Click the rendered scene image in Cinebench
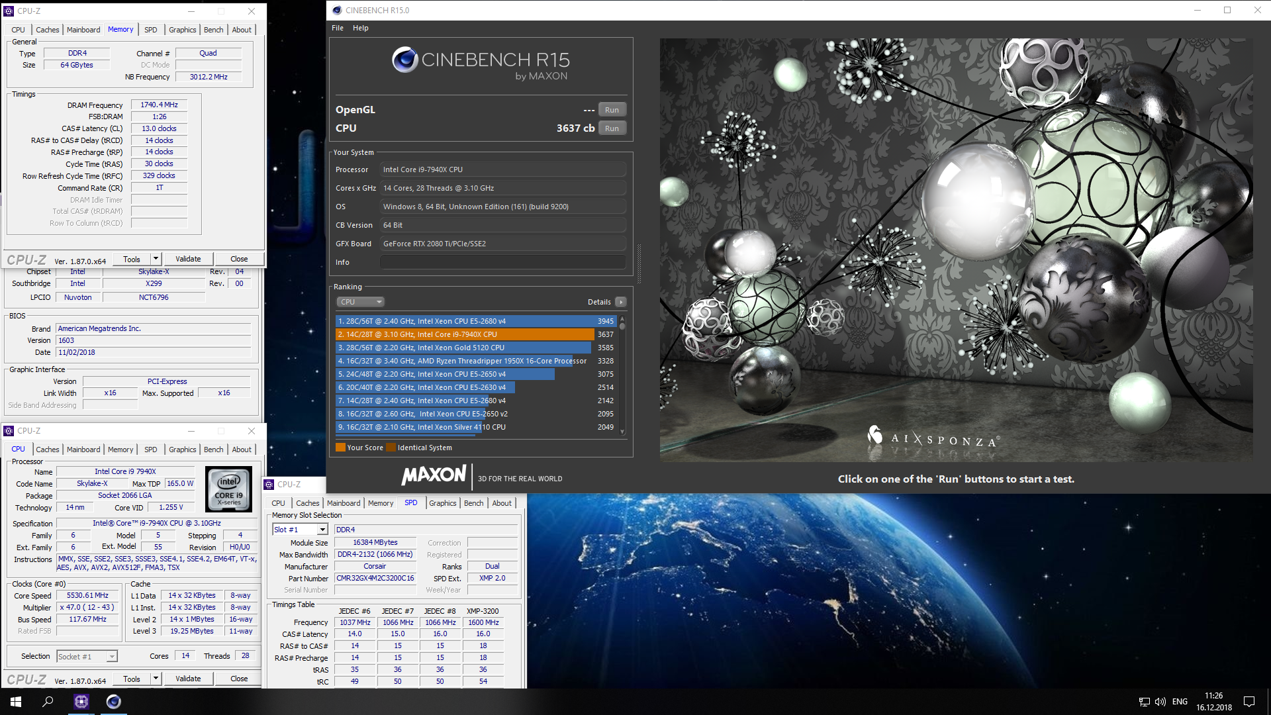Screen dimensions: 1271x715 point(956,250)
